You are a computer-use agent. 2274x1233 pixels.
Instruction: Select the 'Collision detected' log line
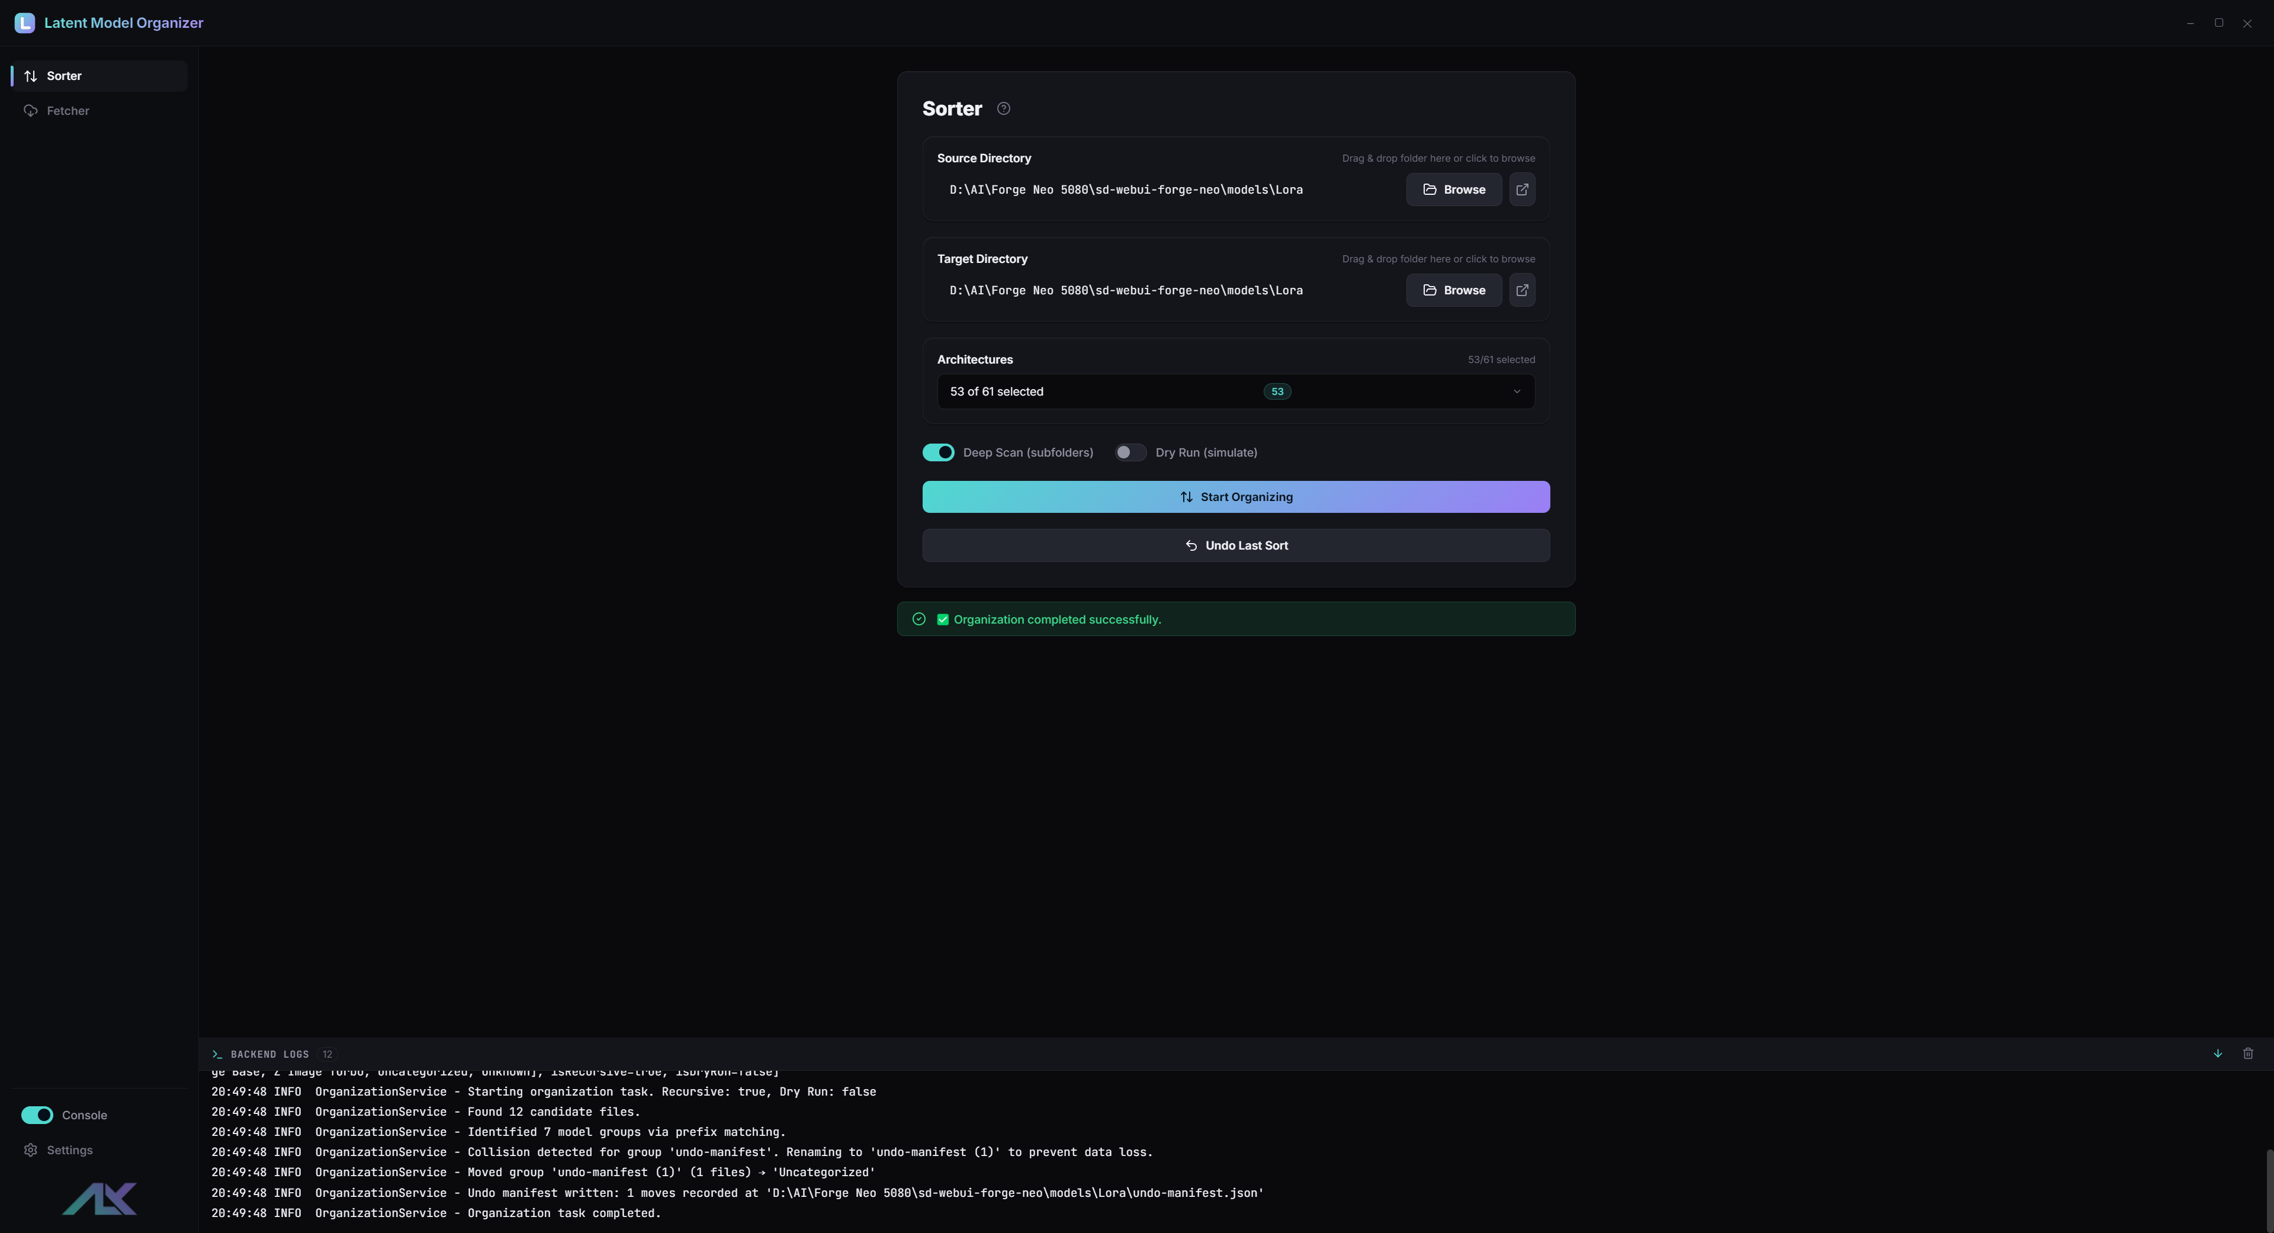[x=682, y=1152]
